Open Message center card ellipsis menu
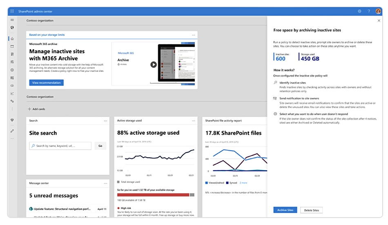The image size is (388, 225). (106, 183)
